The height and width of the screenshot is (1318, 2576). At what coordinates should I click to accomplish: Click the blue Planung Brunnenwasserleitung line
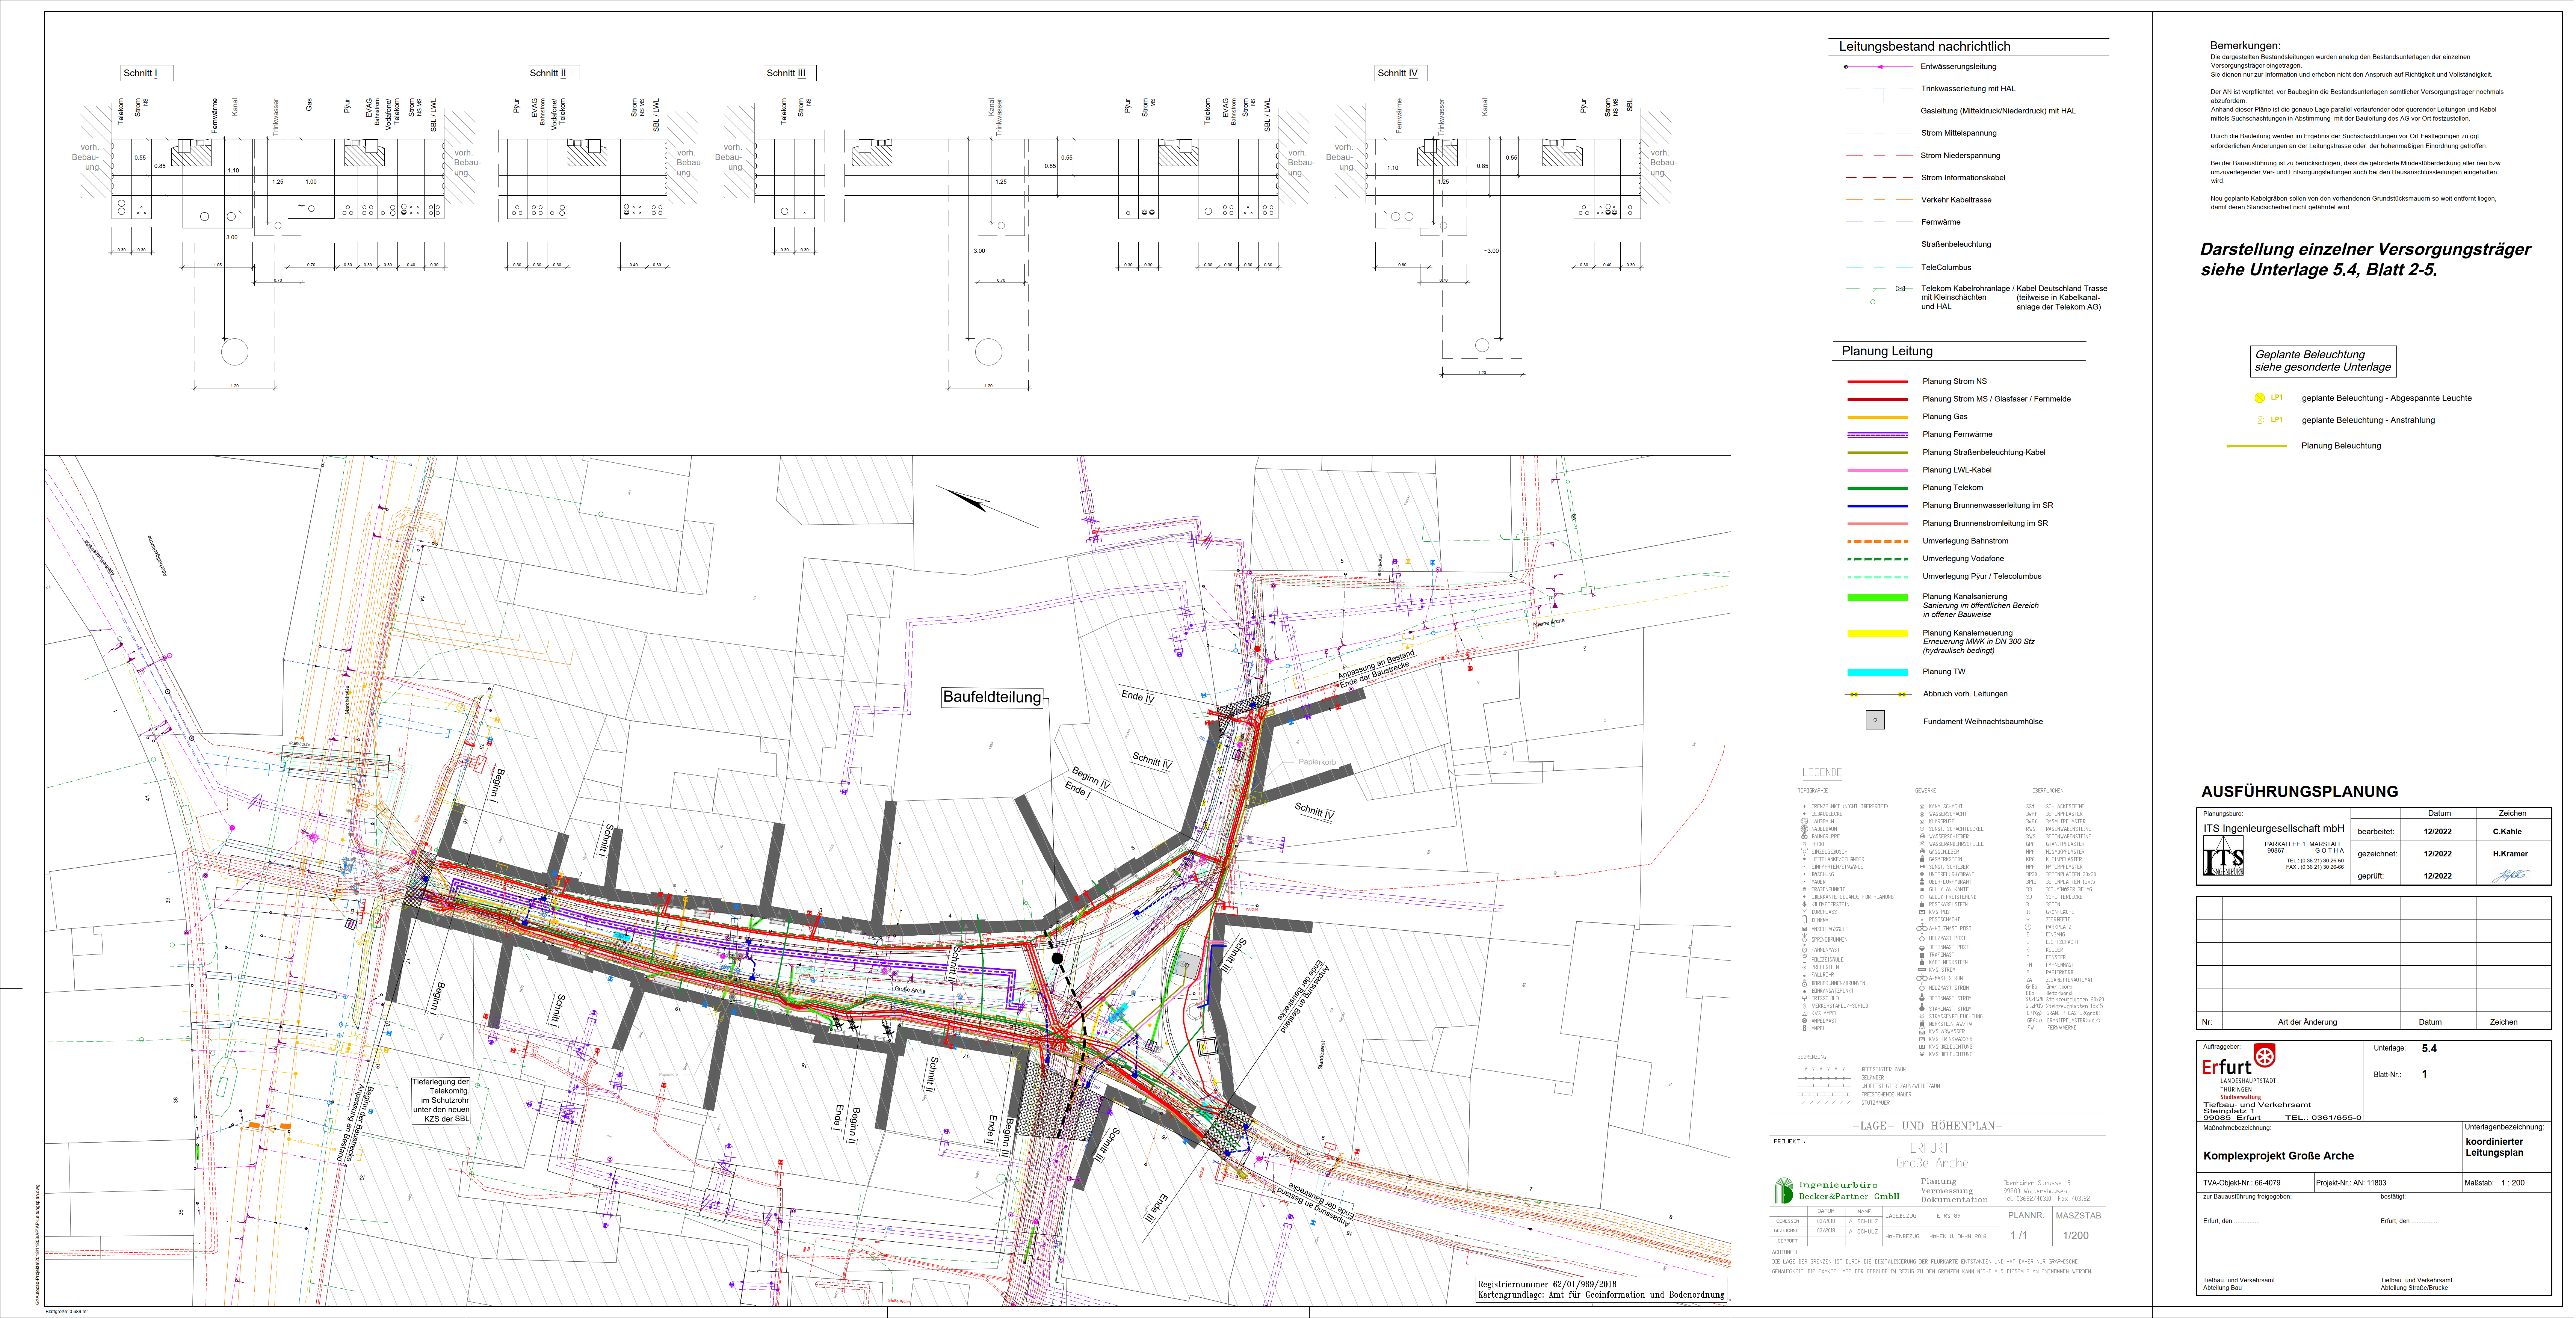coord(1877,506)
